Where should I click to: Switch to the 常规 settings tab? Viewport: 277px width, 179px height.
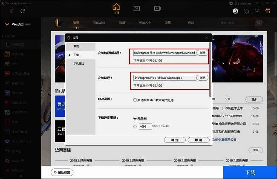(76, 46)
